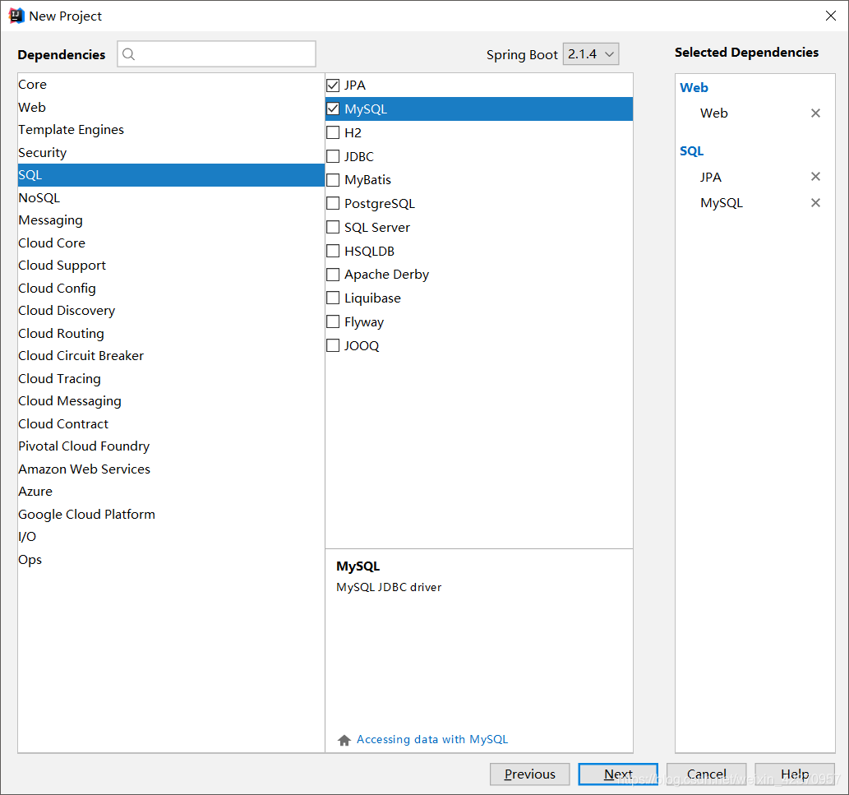849x795 pixels.
Task: Open Amazon Web Services category
Action: (x=171, y=469)
